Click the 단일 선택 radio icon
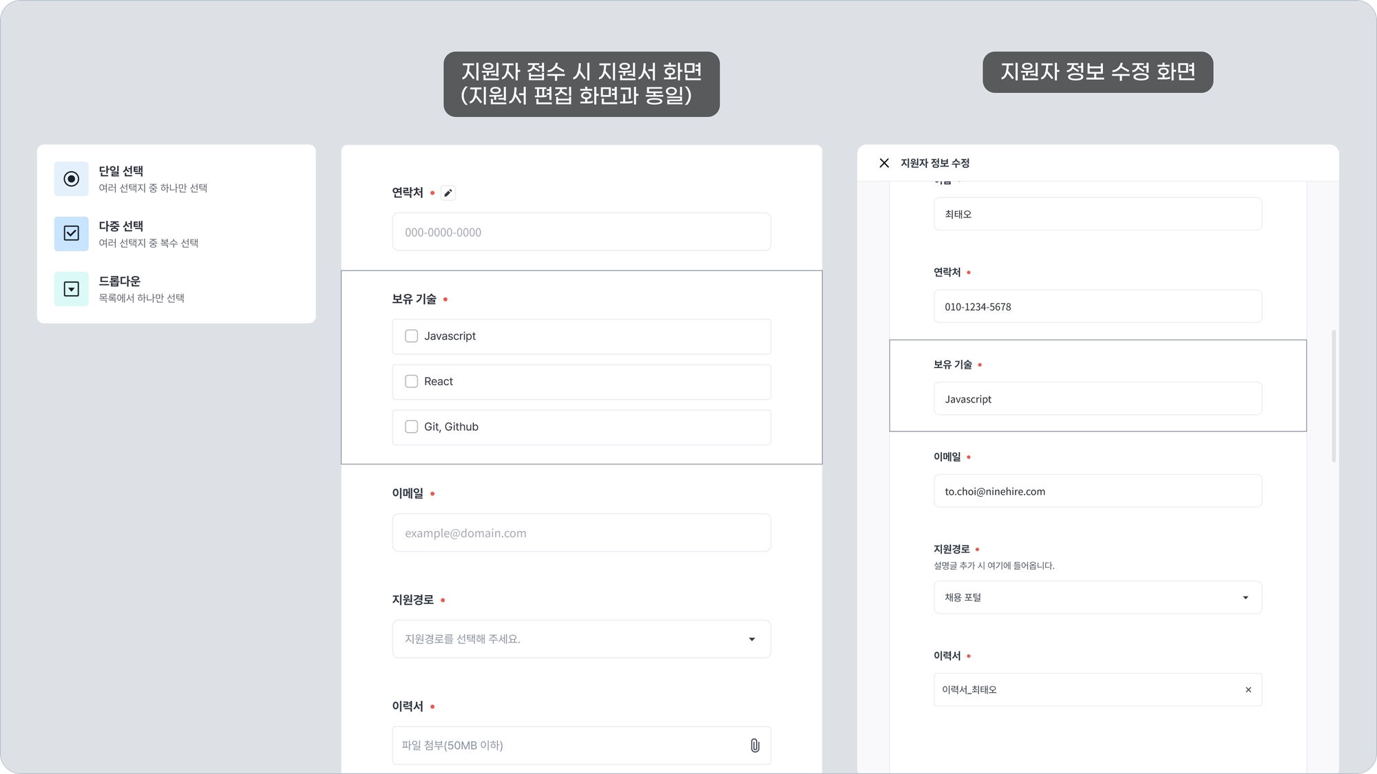Screen dimensions: 1377x774 [x=72, y=179]
